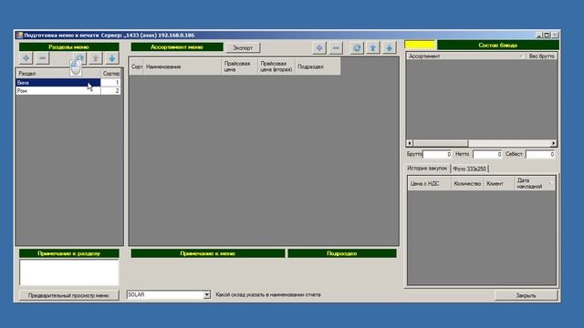
Task: Switch to Фото 333x250 tab
Action: pos(470,169)
